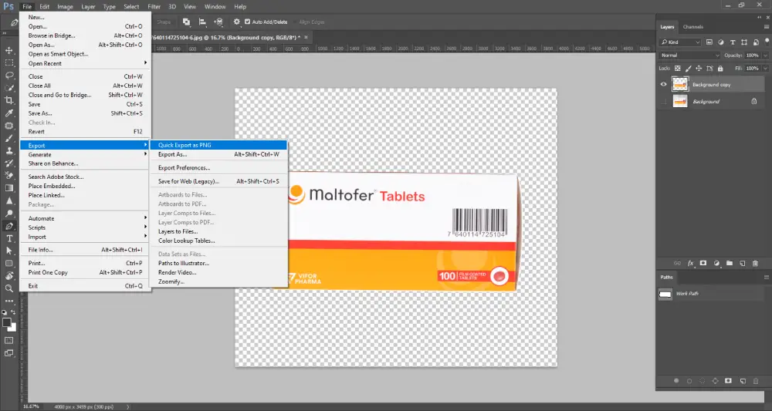The height and width of the screenshot is (411, 772).
Task: Click the Background copy layer thumbnail
Action: click(x=680, y=85)
